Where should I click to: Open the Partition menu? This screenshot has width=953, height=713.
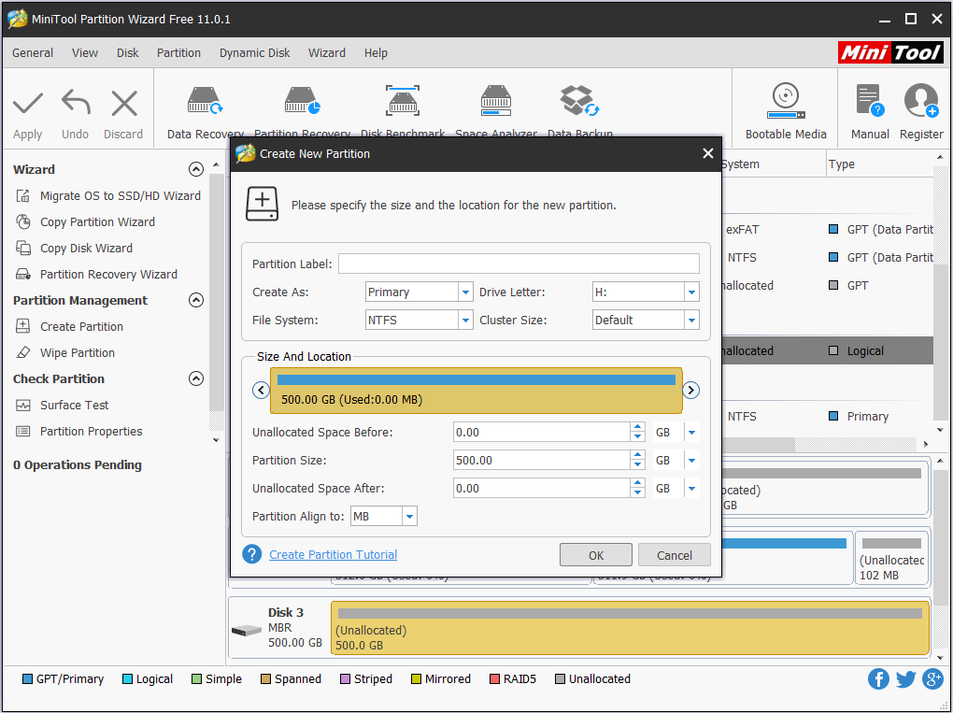(x=178, y=53)
